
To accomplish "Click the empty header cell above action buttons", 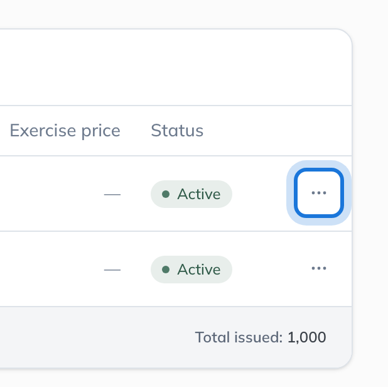I will pos(319,131).
